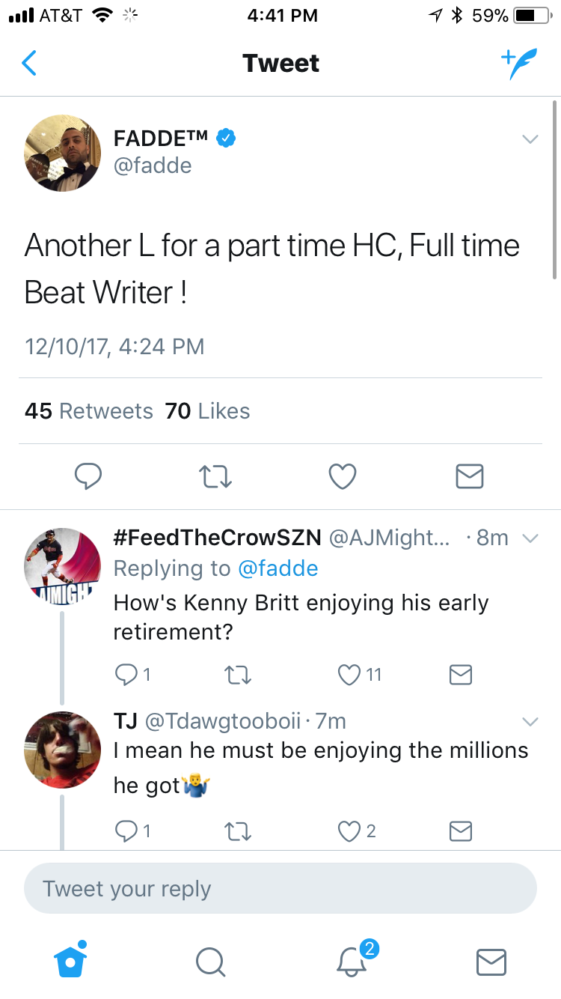Open the chevron menu on TJ's reply
The image size is (561, 999).
click(x=530, y=722)
